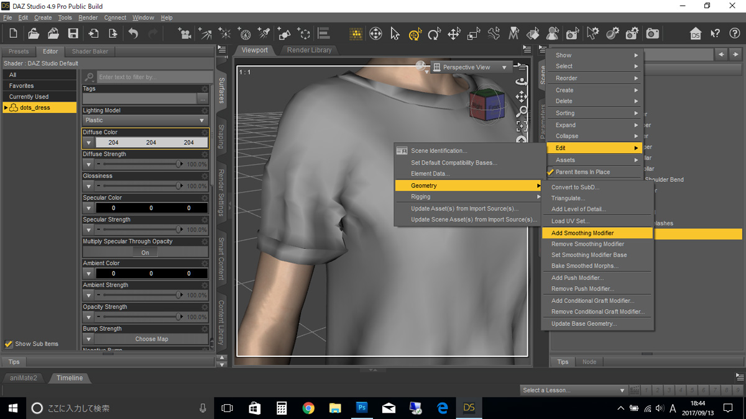Select the Surface Selection tool
746x419 pixels.
pyautogui.click(x=533, y=34)
